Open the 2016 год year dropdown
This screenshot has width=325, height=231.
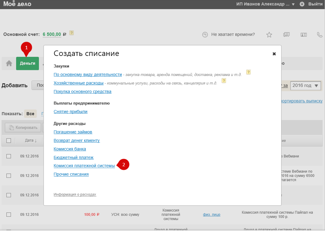(x=306, y=86)
